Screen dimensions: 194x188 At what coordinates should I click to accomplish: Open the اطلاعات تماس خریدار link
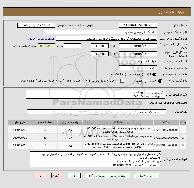(x=42, y=39)
